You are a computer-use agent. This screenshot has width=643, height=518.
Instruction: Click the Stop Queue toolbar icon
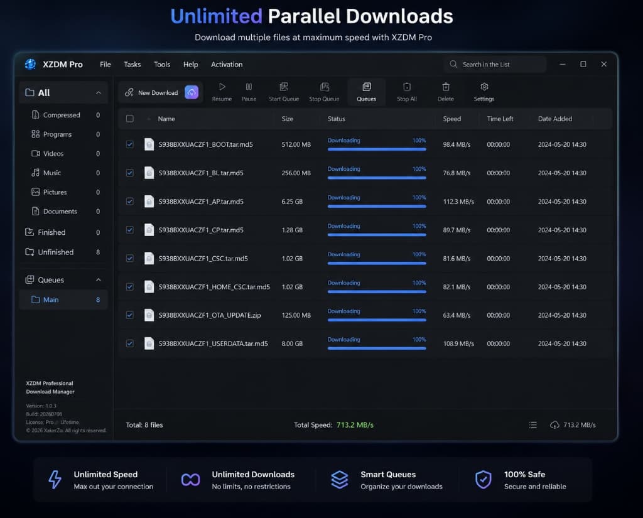coord(325,87)
